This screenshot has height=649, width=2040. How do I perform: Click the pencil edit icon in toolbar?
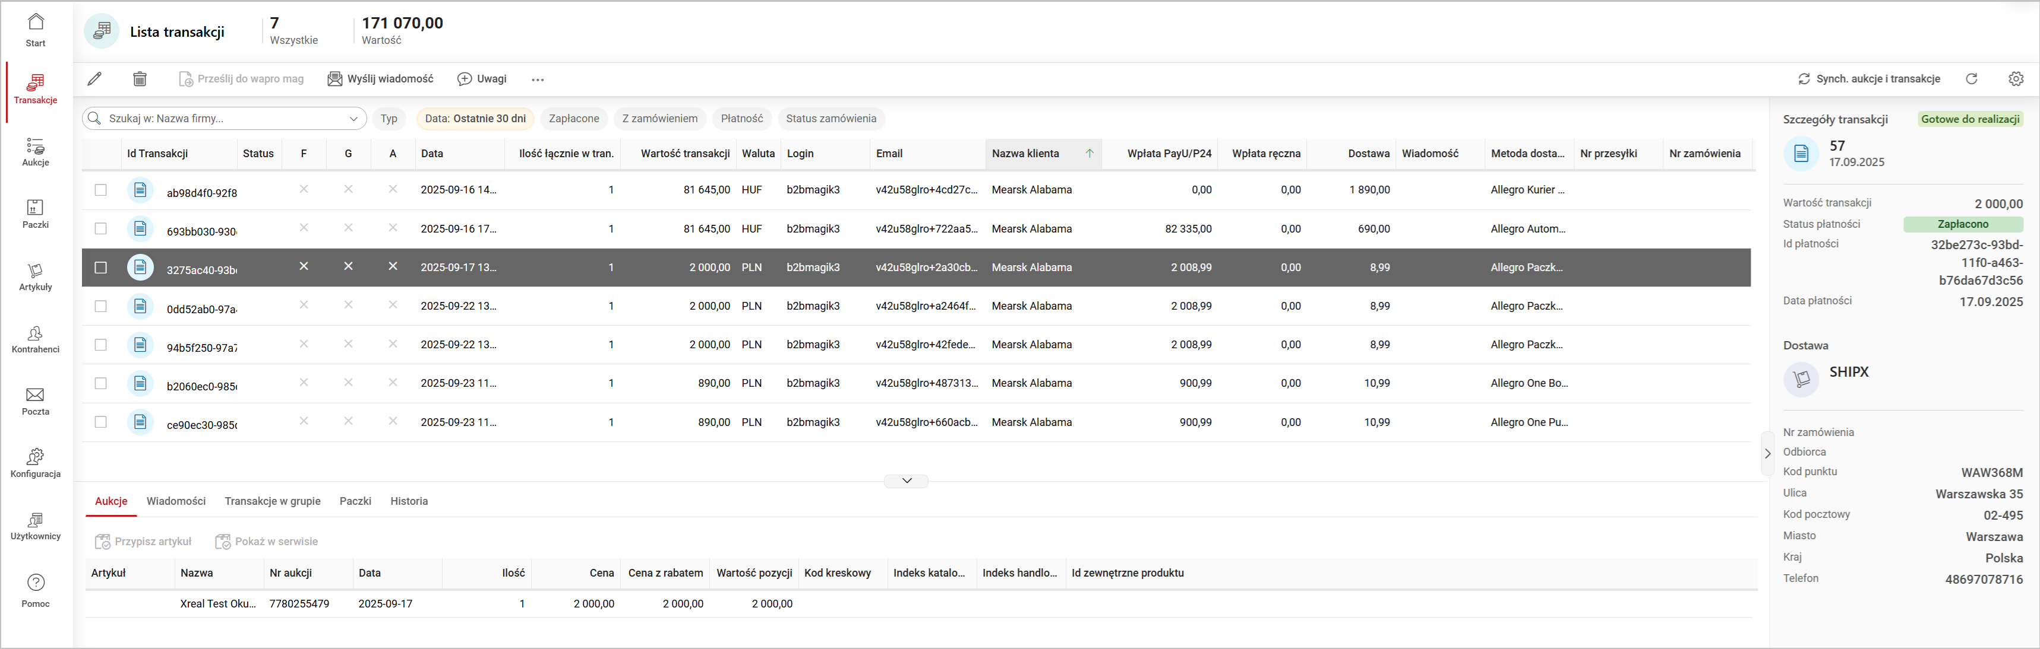tap(94, 79)
